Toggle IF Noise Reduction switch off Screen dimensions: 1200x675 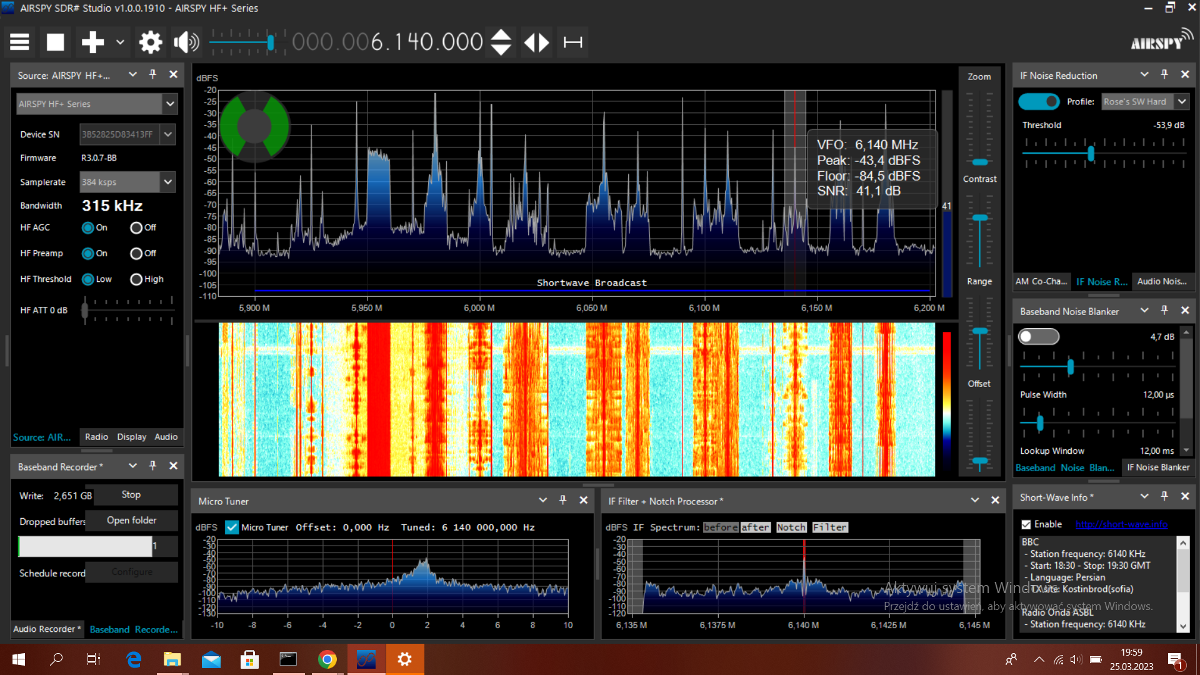(x=1039, y=101)
